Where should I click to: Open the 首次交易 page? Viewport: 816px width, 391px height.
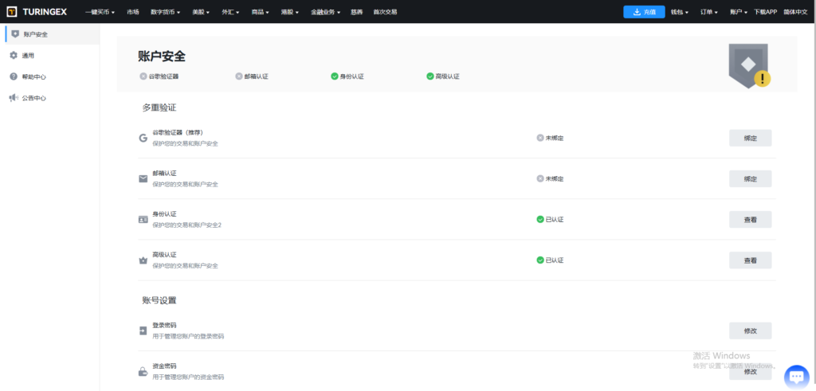[385, 12]
